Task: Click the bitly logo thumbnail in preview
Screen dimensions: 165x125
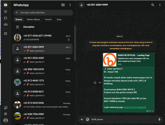Action: 110,60
